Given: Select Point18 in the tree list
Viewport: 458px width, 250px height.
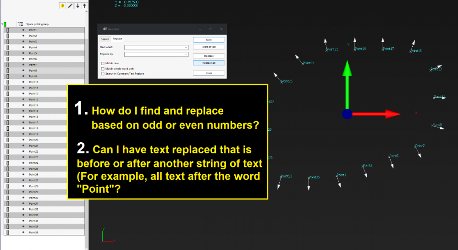Looking at the screenshot, I should (33, 128).
